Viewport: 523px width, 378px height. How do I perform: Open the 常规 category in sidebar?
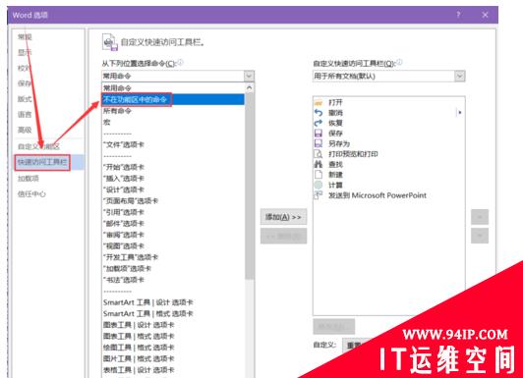point(25,37)
